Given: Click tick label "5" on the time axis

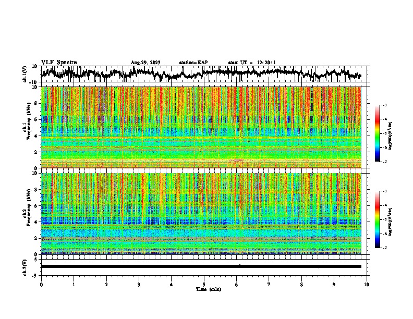Looking at the screenshot, I should coord(204,285).
